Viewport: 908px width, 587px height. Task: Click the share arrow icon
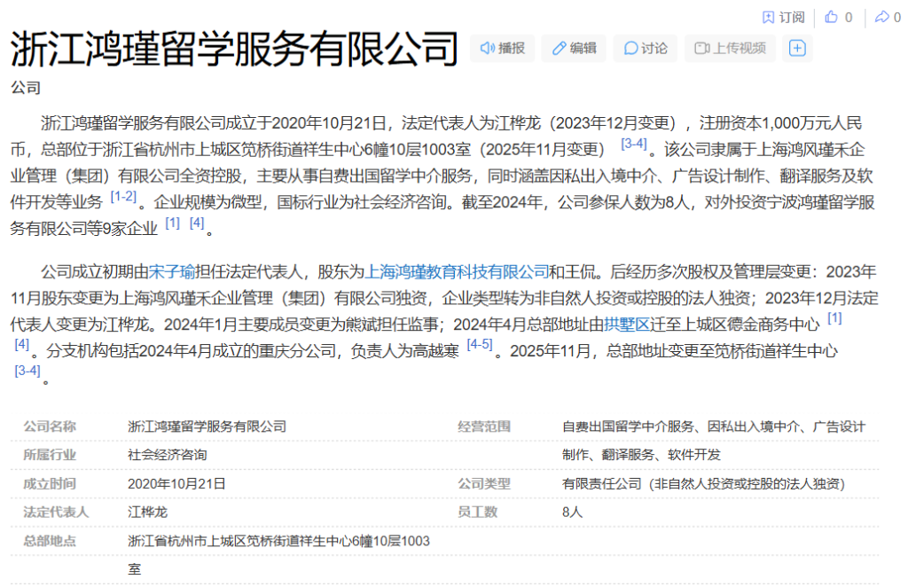click(881, 18)
